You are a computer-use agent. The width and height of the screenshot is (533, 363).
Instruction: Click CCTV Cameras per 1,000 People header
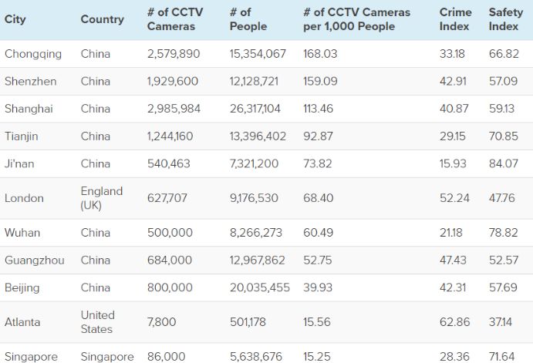(x=357, y=19)
